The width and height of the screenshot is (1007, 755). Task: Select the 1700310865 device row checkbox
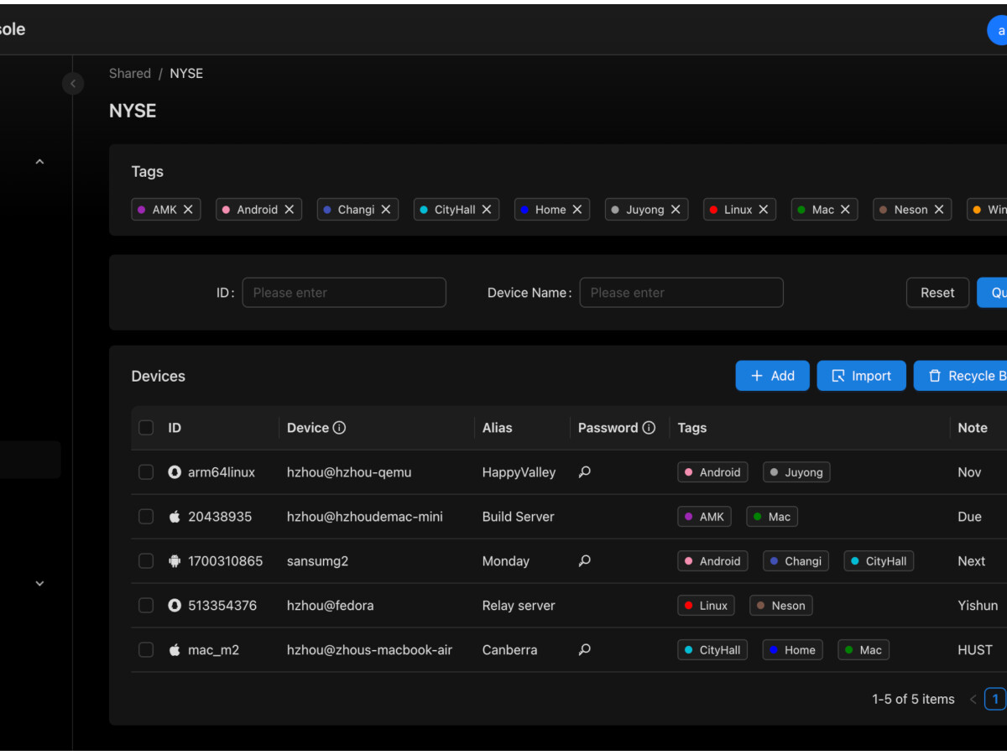click(x=146, y=561)
